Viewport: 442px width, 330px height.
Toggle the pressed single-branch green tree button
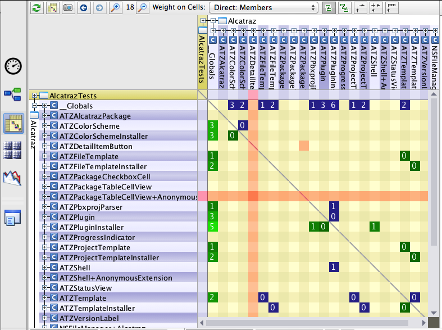(x=329, y=8)
